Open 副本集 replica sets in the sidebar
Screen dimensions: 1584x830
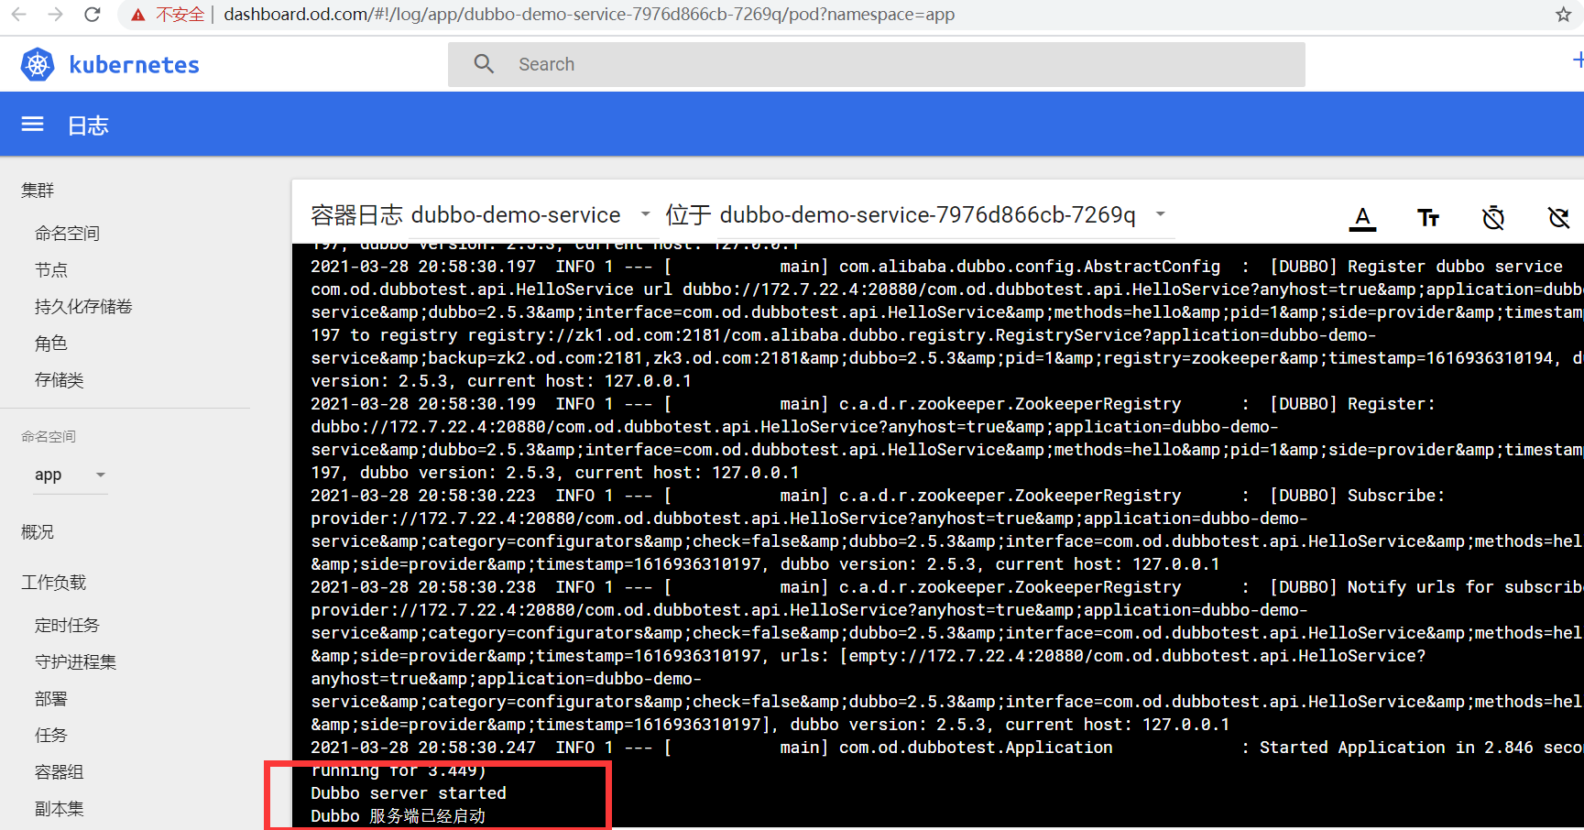(60, 808)
